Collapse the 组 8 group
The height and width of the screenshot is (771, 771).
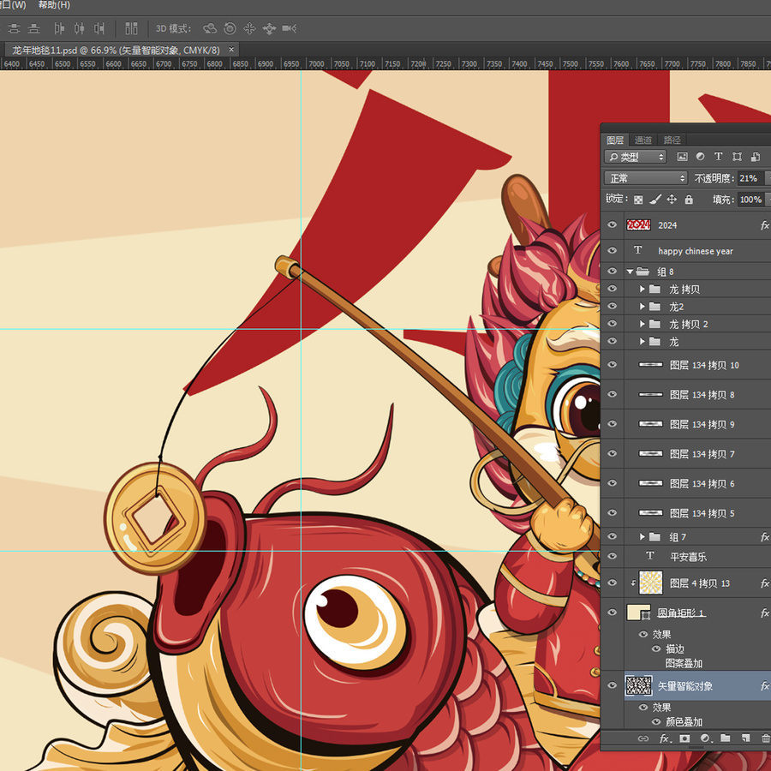[630, 272]
